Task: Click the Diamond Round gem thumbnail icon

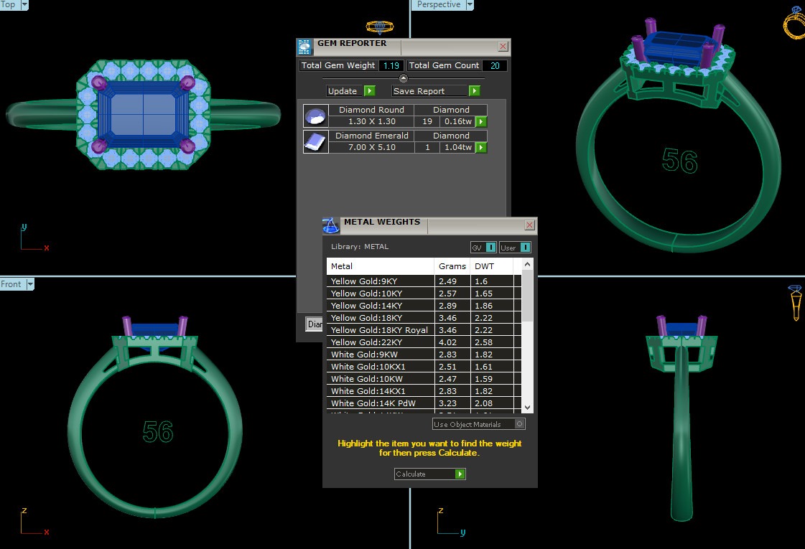Action: pos(316,116)
